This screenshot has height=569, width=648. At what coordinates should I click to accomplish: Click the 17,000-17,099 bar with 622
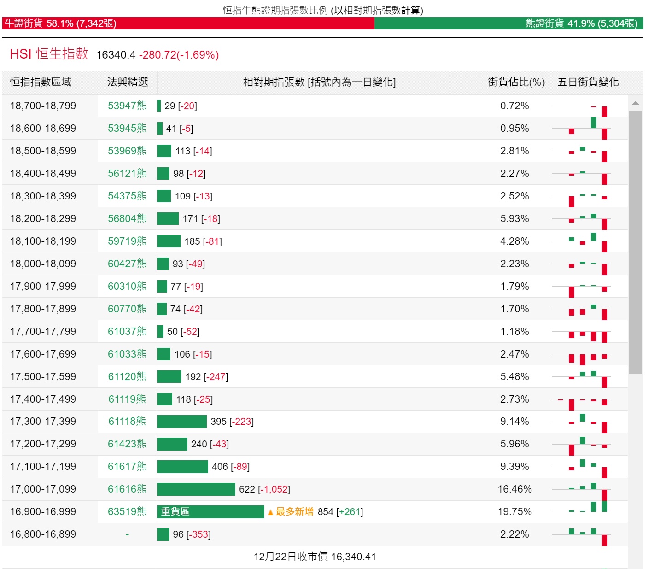coord(196,489)
